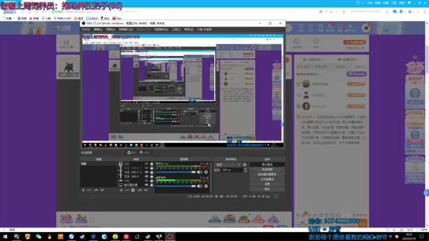The height and width of the screenshot is (241, 429).
Task: Open the scene transition type dropdown
Action: pyautogui.click(x=228, y=165)
